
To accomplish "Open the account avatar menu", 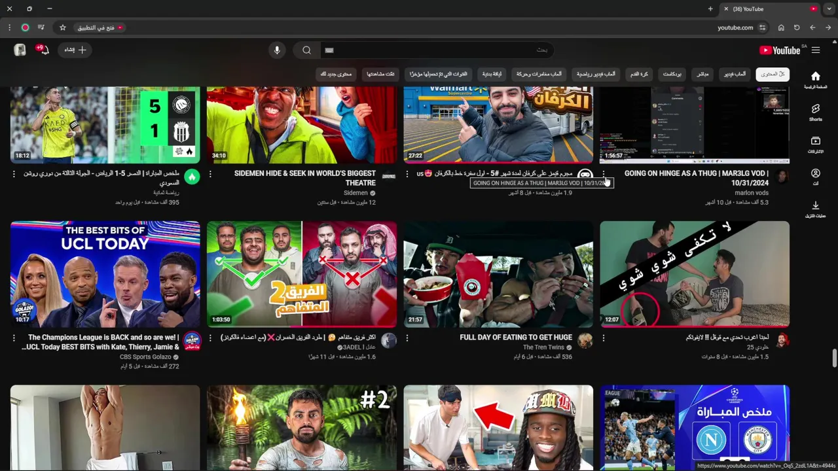I will (x=20, y=50).
